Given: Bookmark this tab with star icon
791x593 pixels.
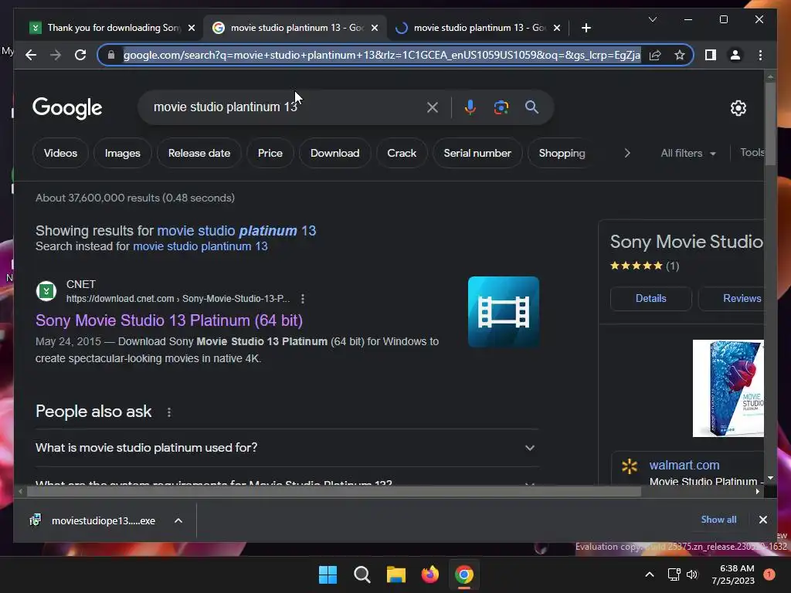Looking at the screenshot, I should (x=680, y=55).
